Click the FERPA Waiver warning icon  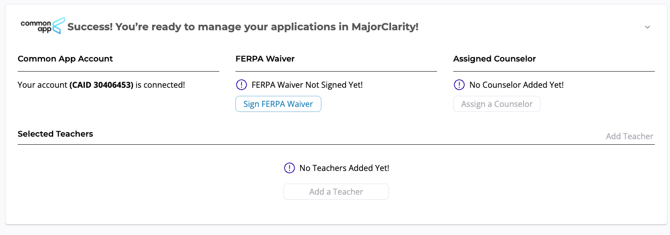(x=241, y=85)
